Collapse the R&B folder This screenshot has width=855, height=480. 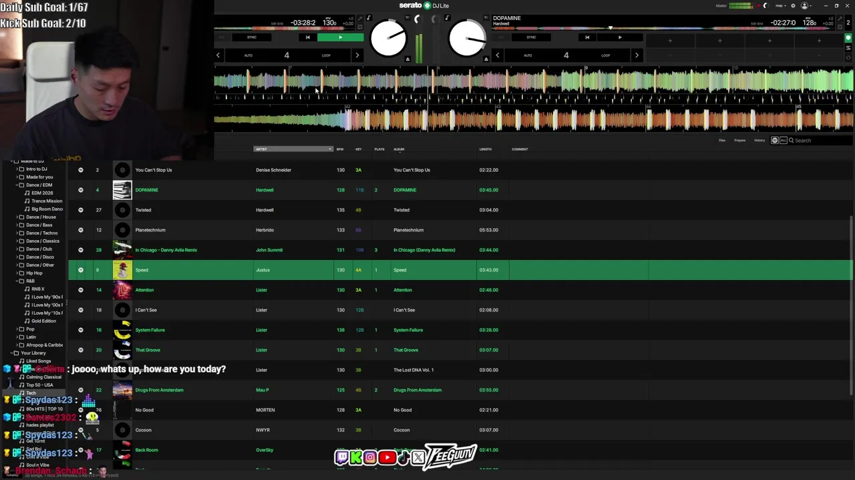point(17,281)
